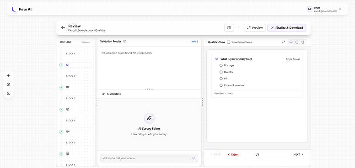
Task: Expand the user account dropdown chevron
Action: tap(340, 9)
